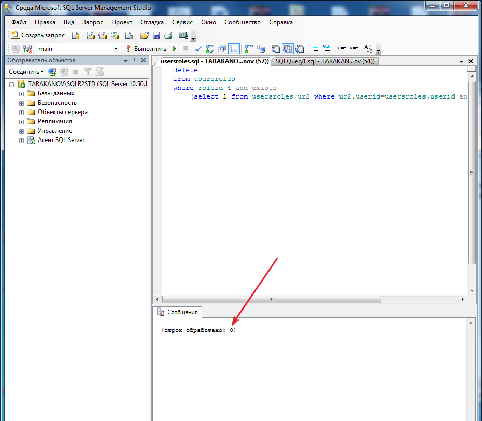
Task: Close the Object Explorer panel
Action: coord(143,60)
